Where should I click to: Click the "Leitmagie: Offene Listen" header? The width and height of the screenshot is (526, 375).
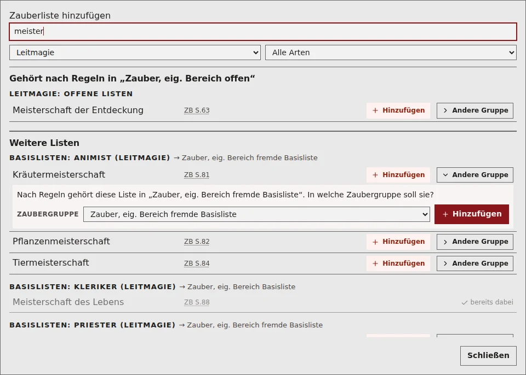71,94
